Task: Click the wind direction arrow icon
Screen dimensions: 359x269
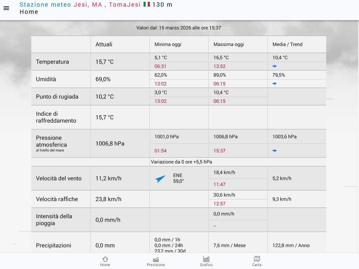Action: (160, 179)
